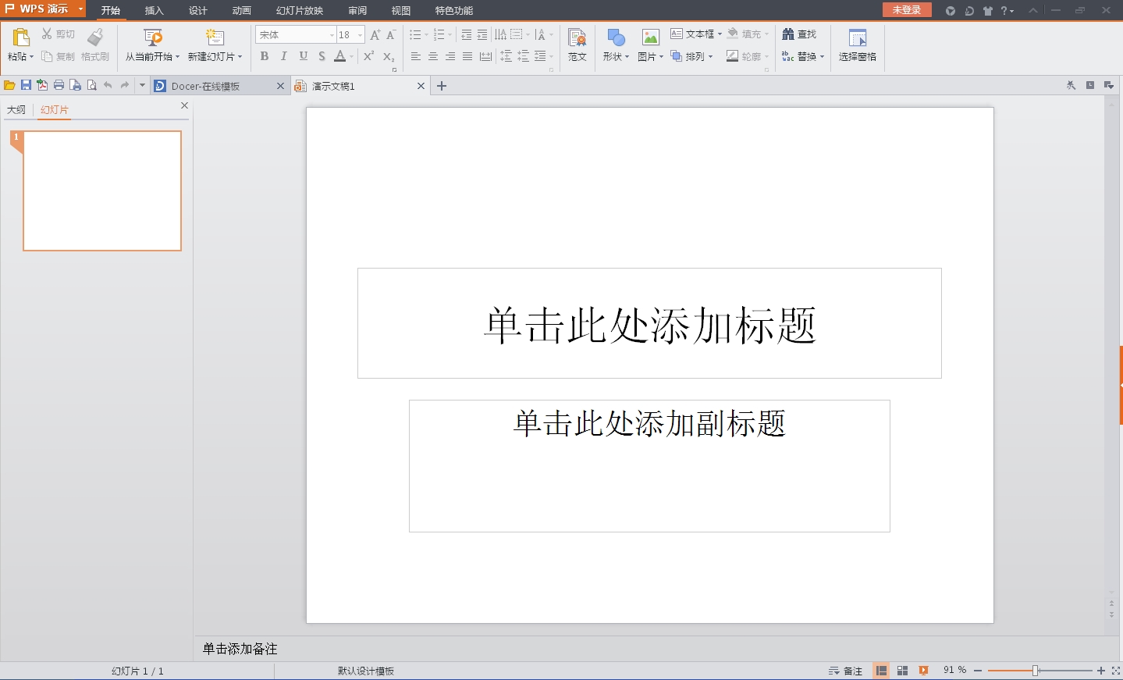Viewport: 1123px width, 680px height.
Task: Toggle italic text formatting
Action: tap(283, 56)
